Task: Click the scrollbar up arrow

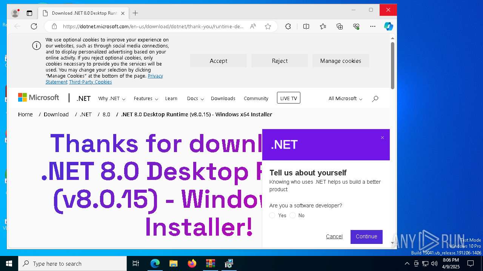Action: tap(392, 38)
